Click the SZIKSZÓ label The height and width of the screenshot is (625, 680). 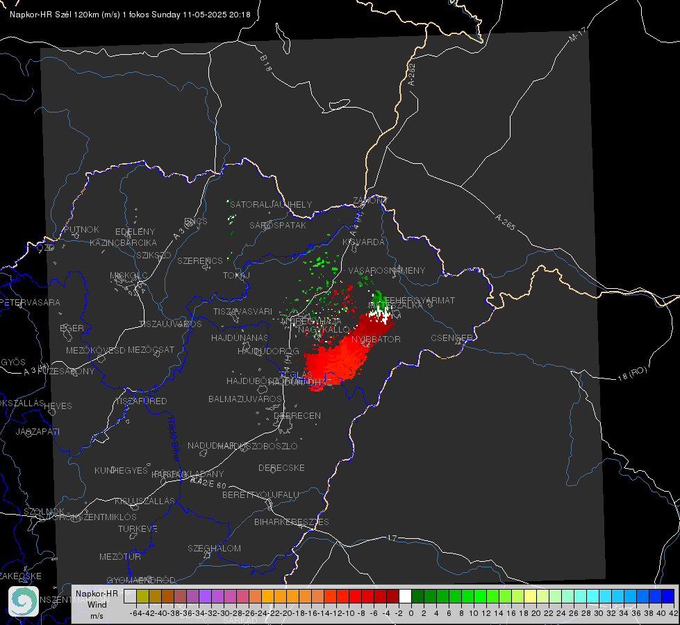pos(154,255)
